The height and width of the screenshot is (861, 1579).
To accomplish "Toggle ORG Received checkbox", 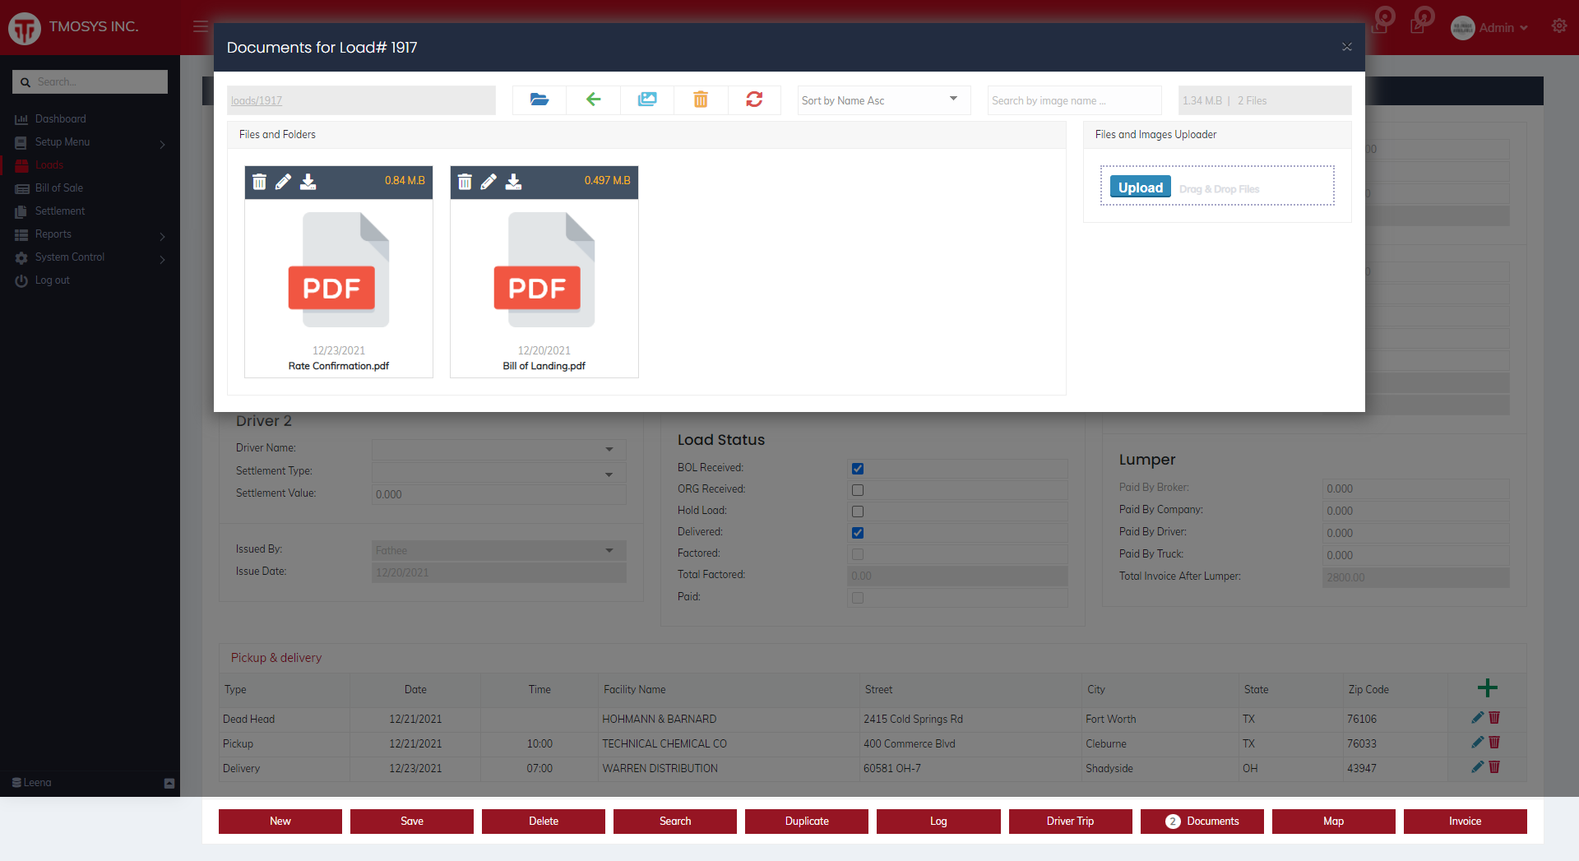I will 858,490.
